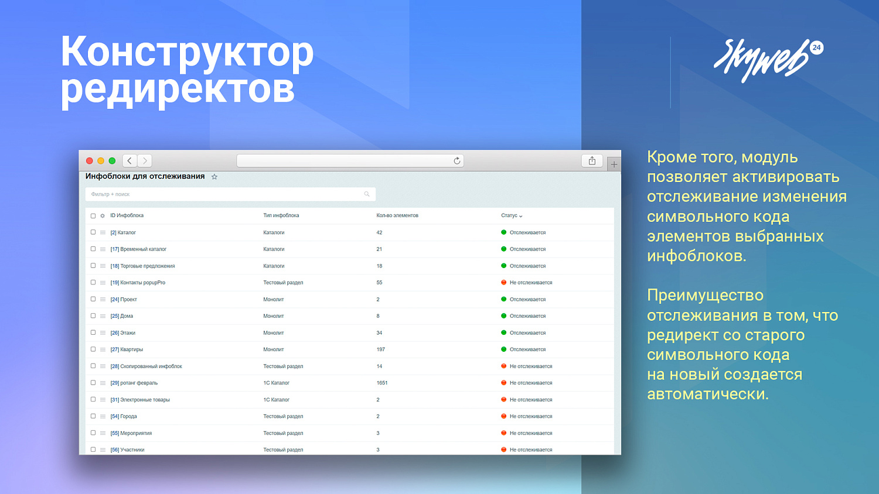This screenshot has height=494, width=879.
Task: Open column settings via the gear icon
Action: tap(101, 215)
